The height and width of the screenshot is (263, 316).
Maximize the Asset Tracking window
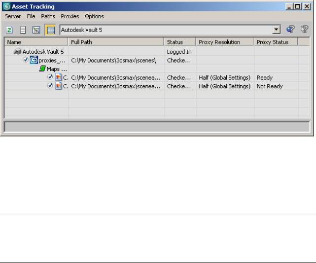[298, 6]
